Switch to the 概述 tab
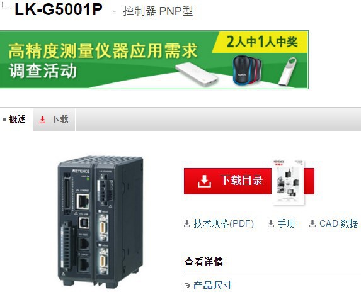The image size is (361, 297). [x=17, y=120]
